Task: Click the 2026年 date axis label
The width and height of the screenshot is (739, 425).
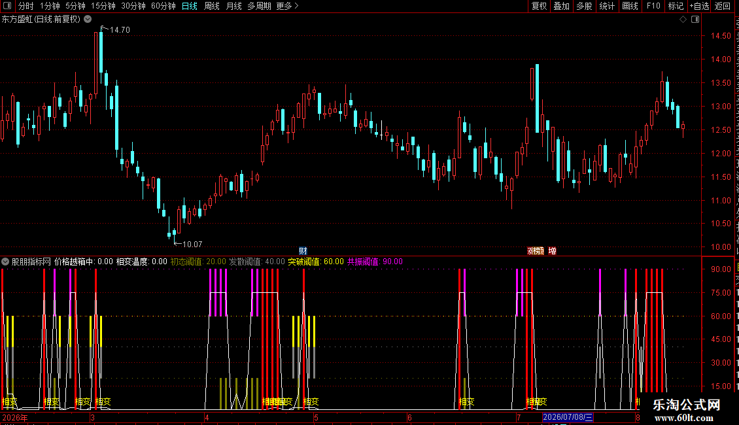Action: tap(14, 417)
